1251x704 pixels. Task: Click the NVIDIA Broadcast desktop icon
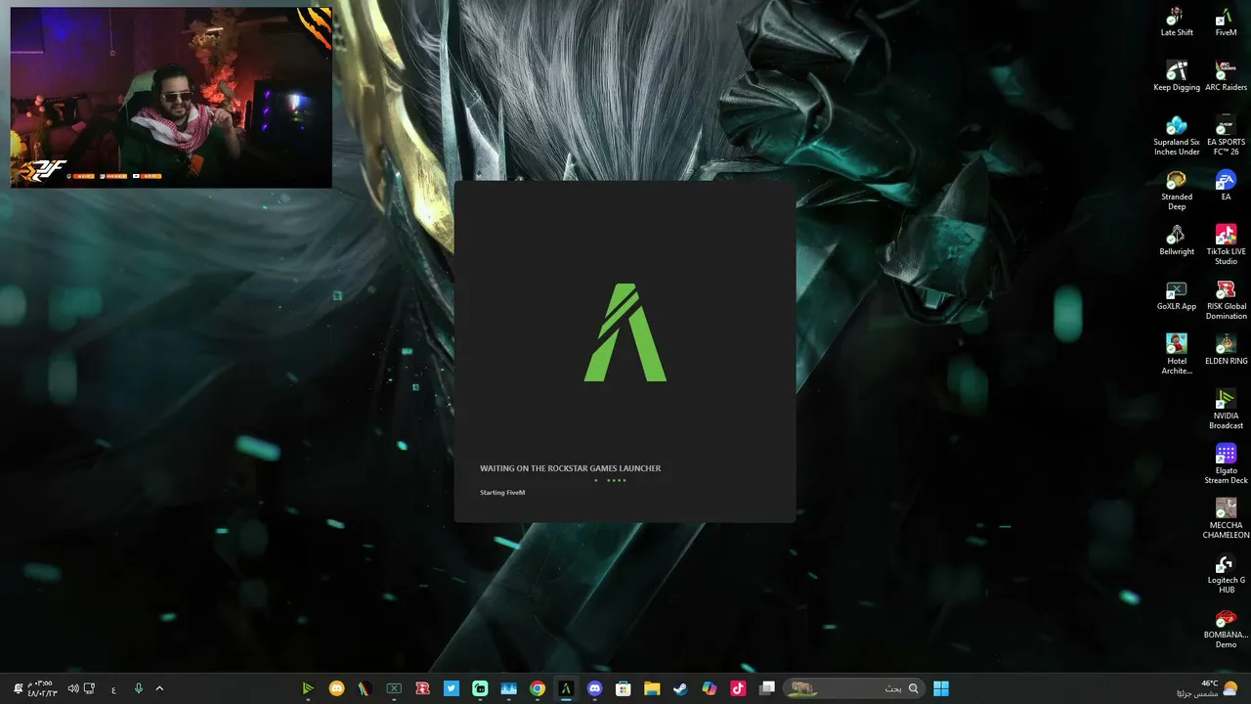(1226, 410)
